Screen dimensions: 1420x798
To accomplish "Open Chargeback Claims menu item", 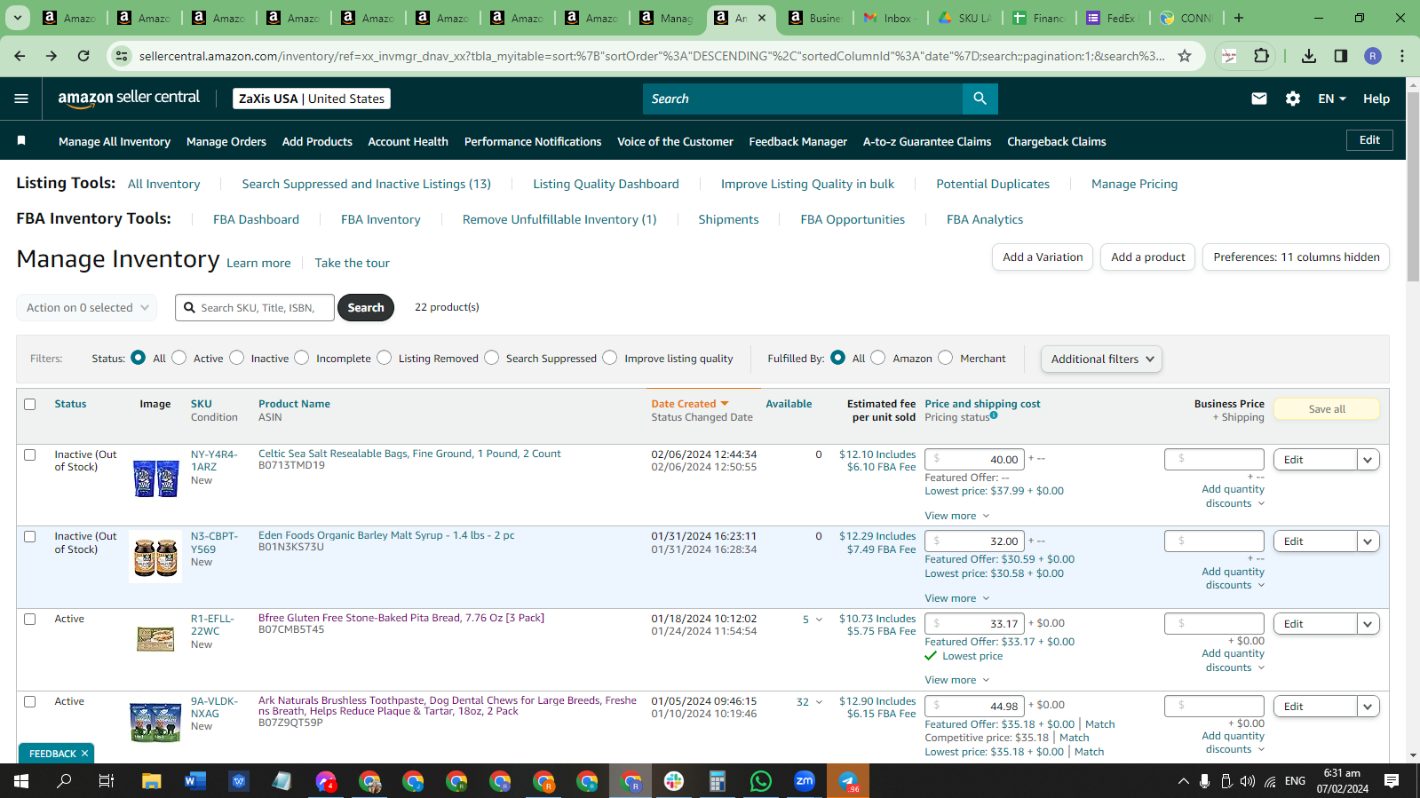I will click(1057, 141).
